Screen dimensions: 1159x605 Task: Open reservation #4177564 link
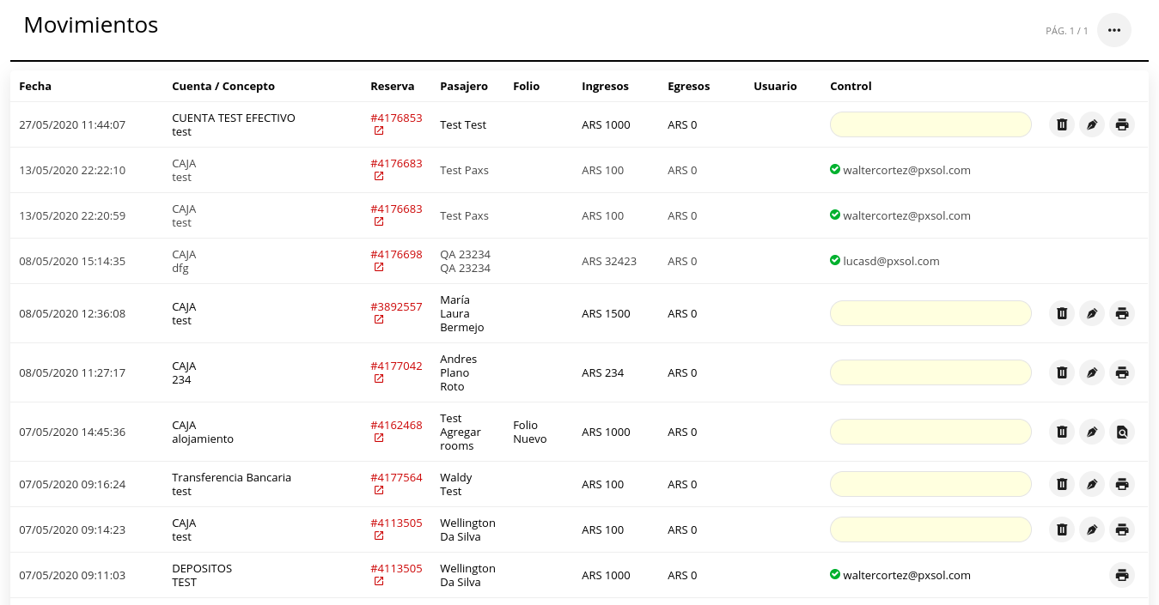point(396,477)
